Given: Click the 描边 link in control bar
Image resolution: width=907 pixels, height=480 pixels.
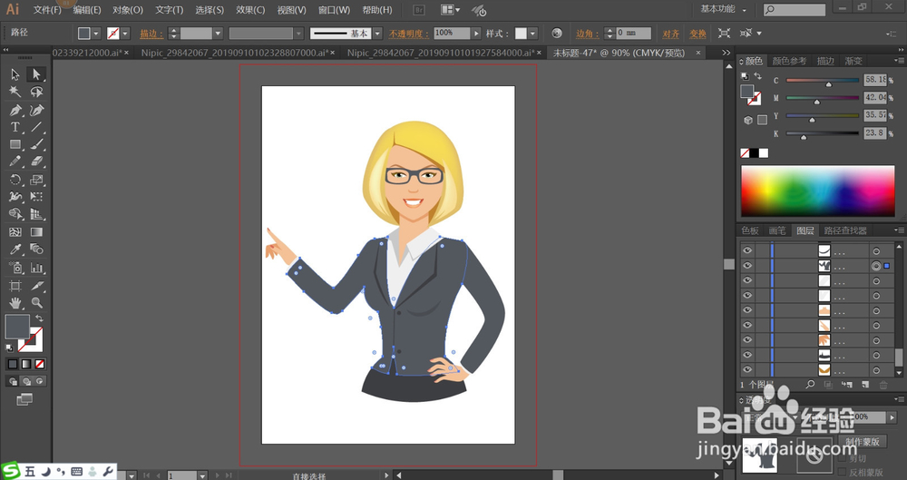Looking at the screenshot, I should (151, 34).
